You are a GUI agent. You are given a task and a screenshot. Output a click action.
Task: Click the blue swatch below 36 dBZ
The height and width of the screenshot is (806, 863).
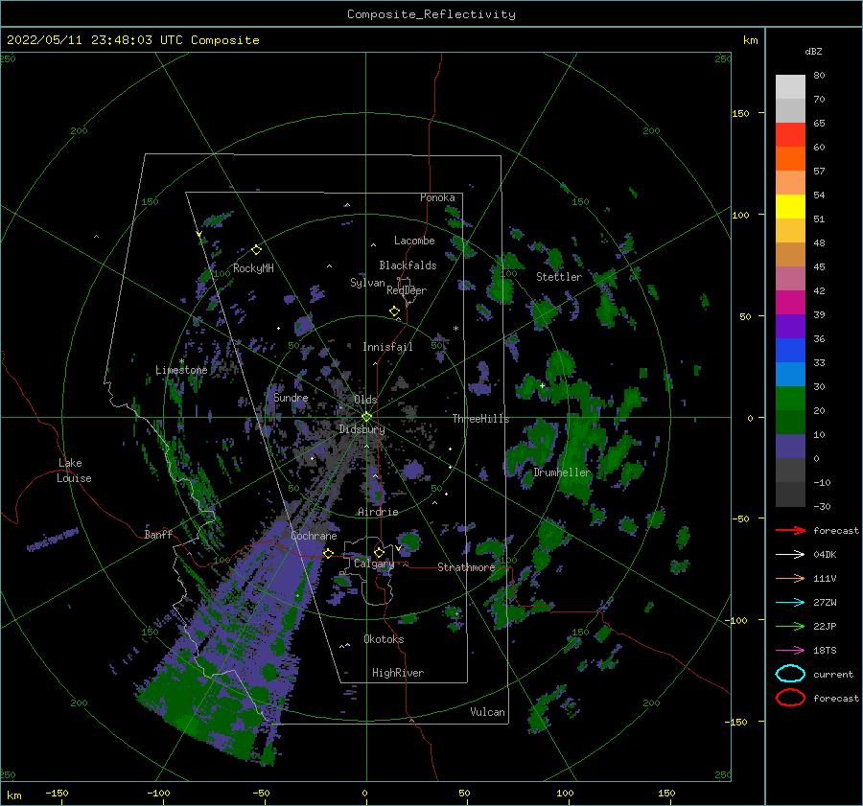(790, 351)
